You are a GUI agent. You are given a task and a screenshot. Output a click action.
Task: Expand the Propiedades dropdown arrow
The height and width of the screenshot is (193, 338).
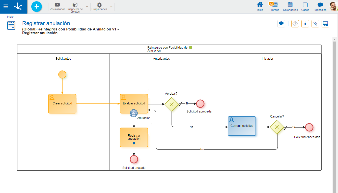(x=111, y=7)
